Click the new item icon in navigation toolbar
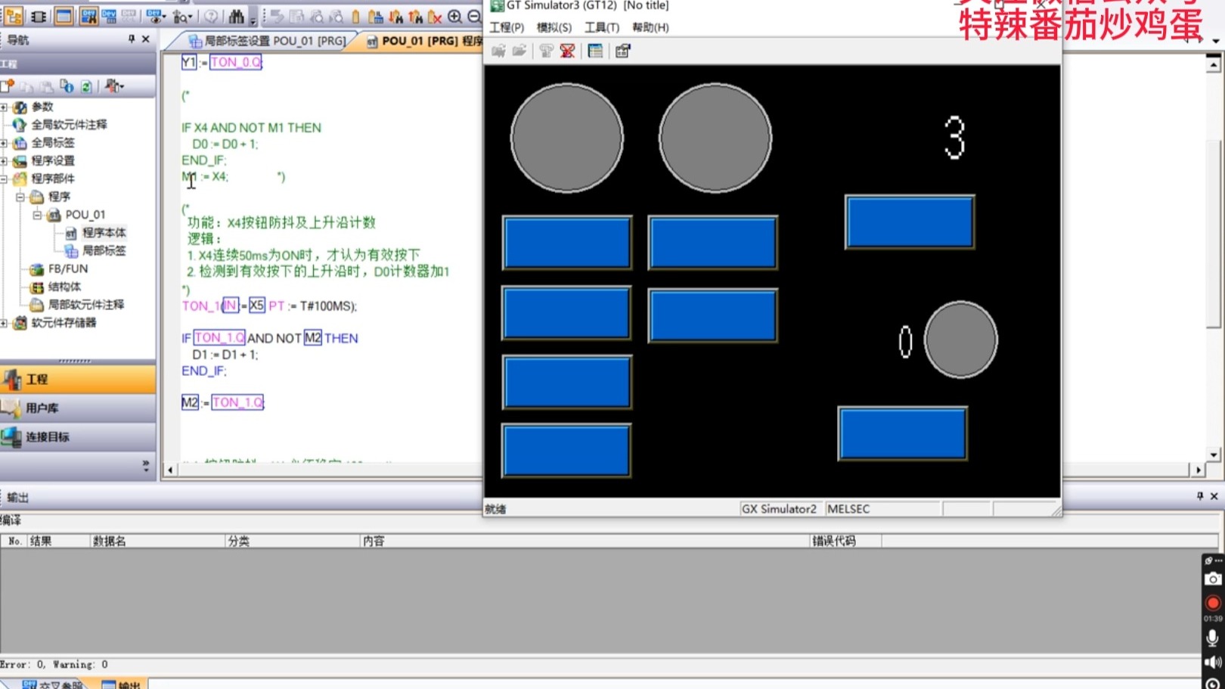The height and width of the screenshot is (689, 1225). 8,86
